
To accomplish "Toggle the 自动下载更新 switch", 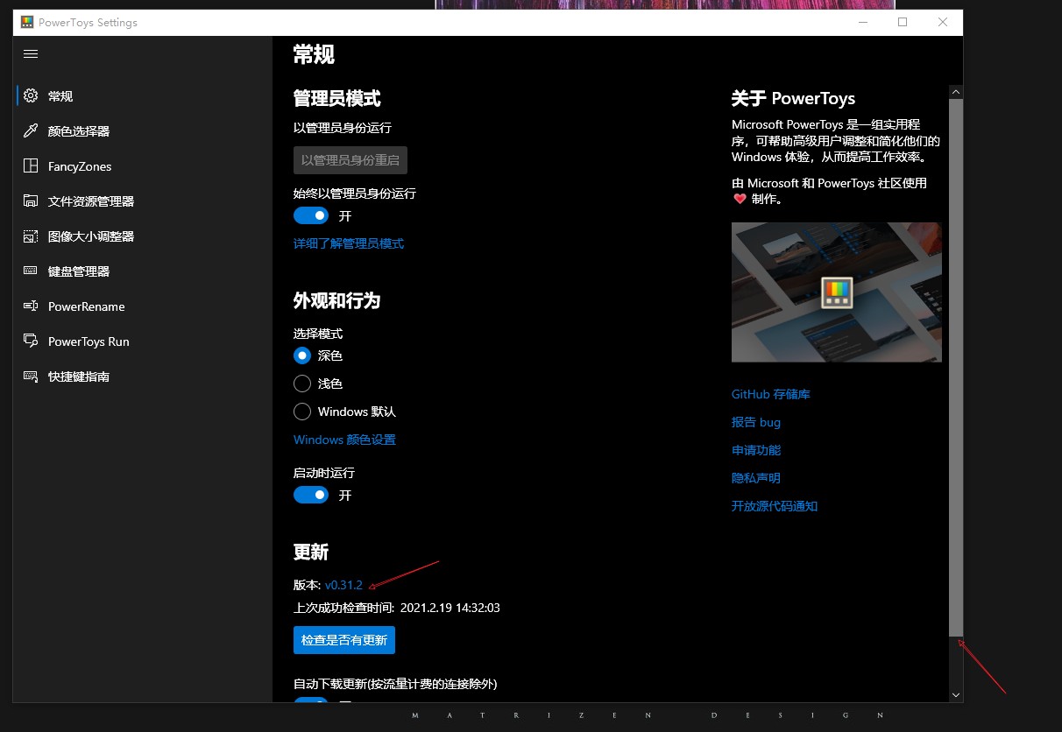I will pos(311,703).
